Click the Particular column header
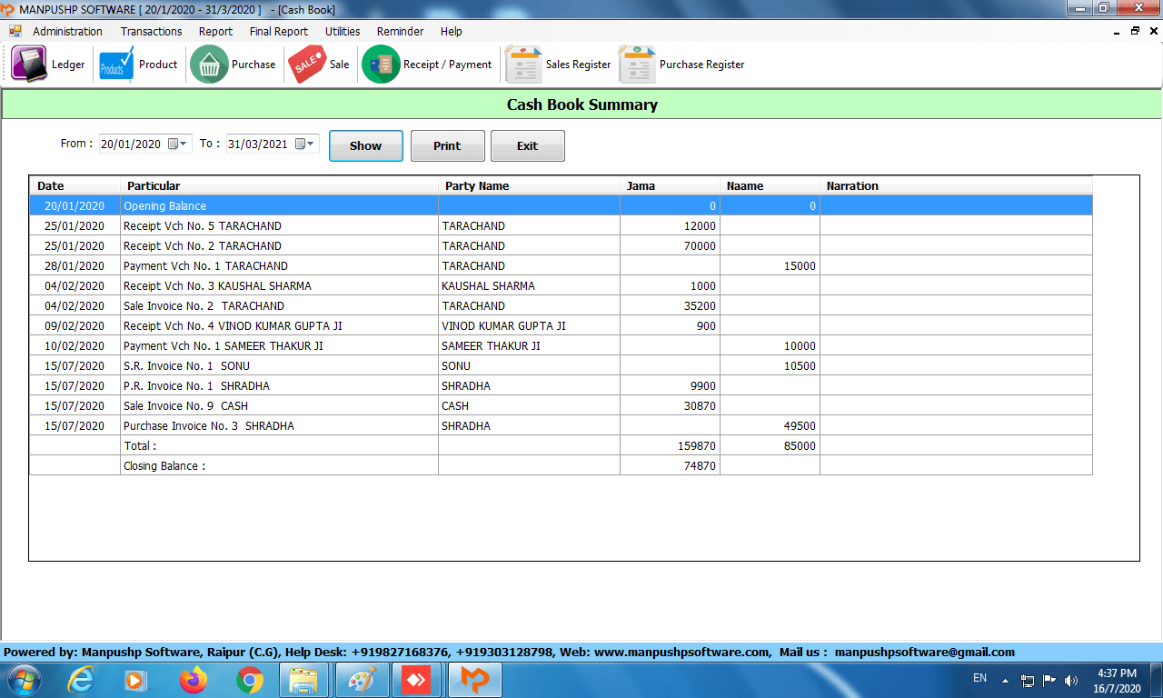 pos(279,185)
